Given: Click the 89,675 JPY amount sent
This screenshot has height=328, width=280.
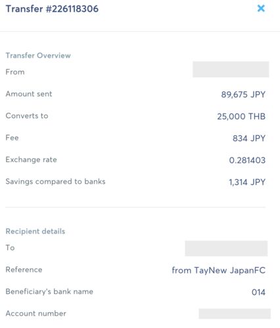Looking at the screenshot, I should (243, 94).
